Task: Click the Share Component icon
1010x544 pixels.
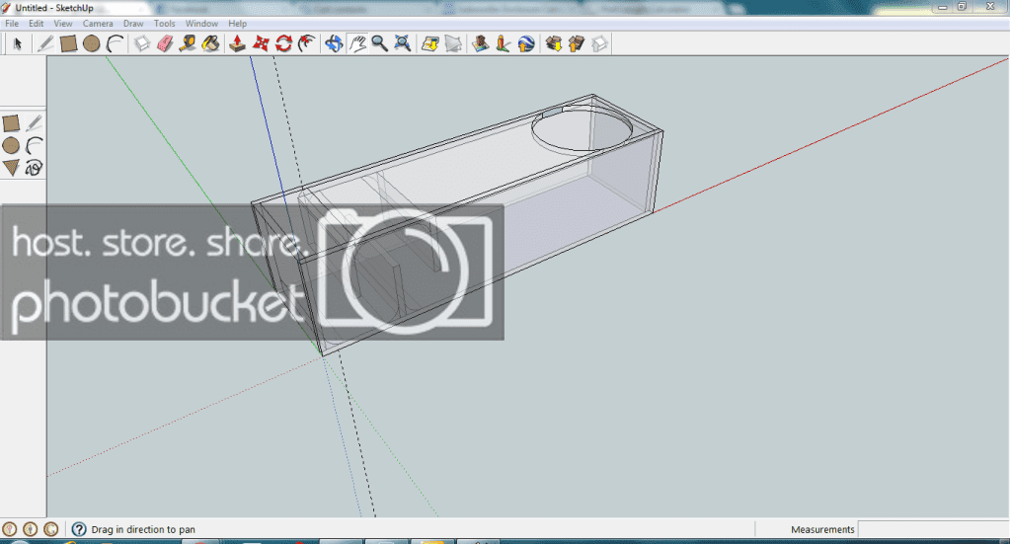Action: (x=599, y=43)
